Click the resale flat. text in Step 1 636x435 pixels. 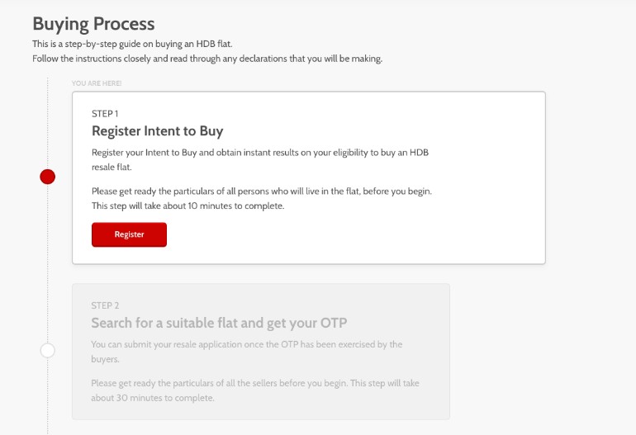coord(112,167)
